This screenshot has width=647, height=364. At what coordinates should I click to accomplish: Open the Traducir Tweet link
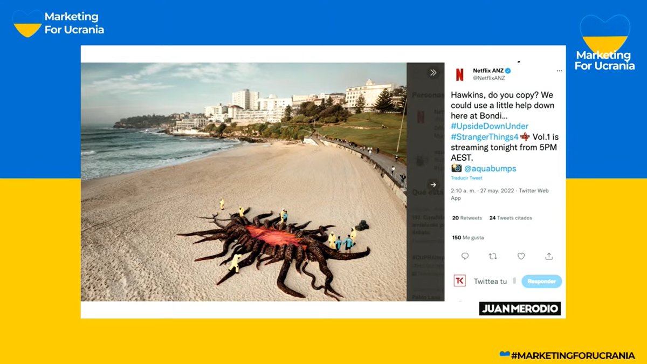click(466, 178)
